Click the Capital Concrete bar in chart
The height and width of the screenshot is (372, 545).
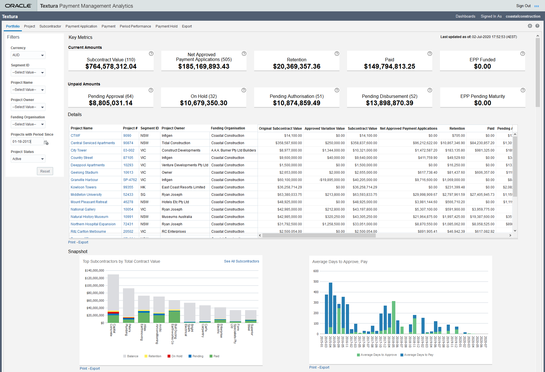[x=113, y=299]
